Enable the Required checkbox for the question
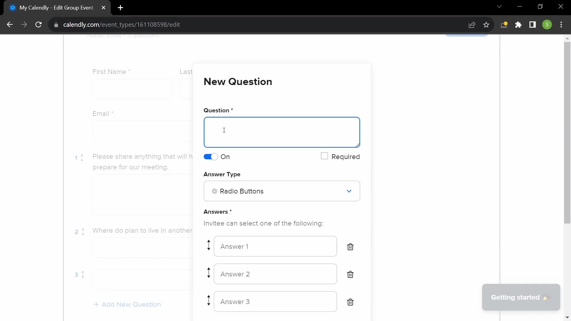This screenshot has height=321, width=571. 325,156
